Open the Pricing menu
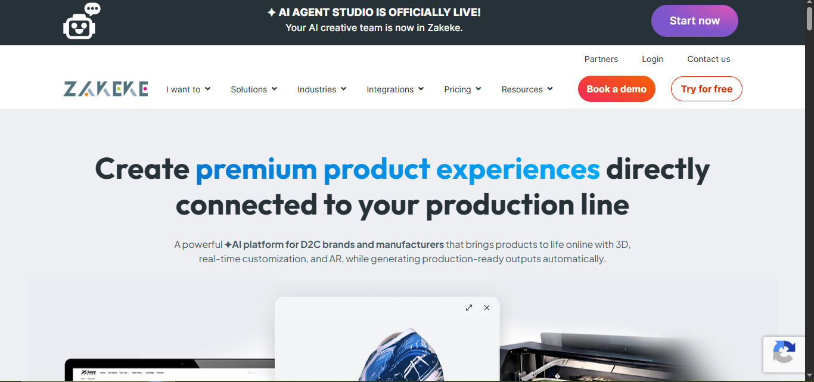The height and width of the screenshot is (382, 814). tap(462, 89)
